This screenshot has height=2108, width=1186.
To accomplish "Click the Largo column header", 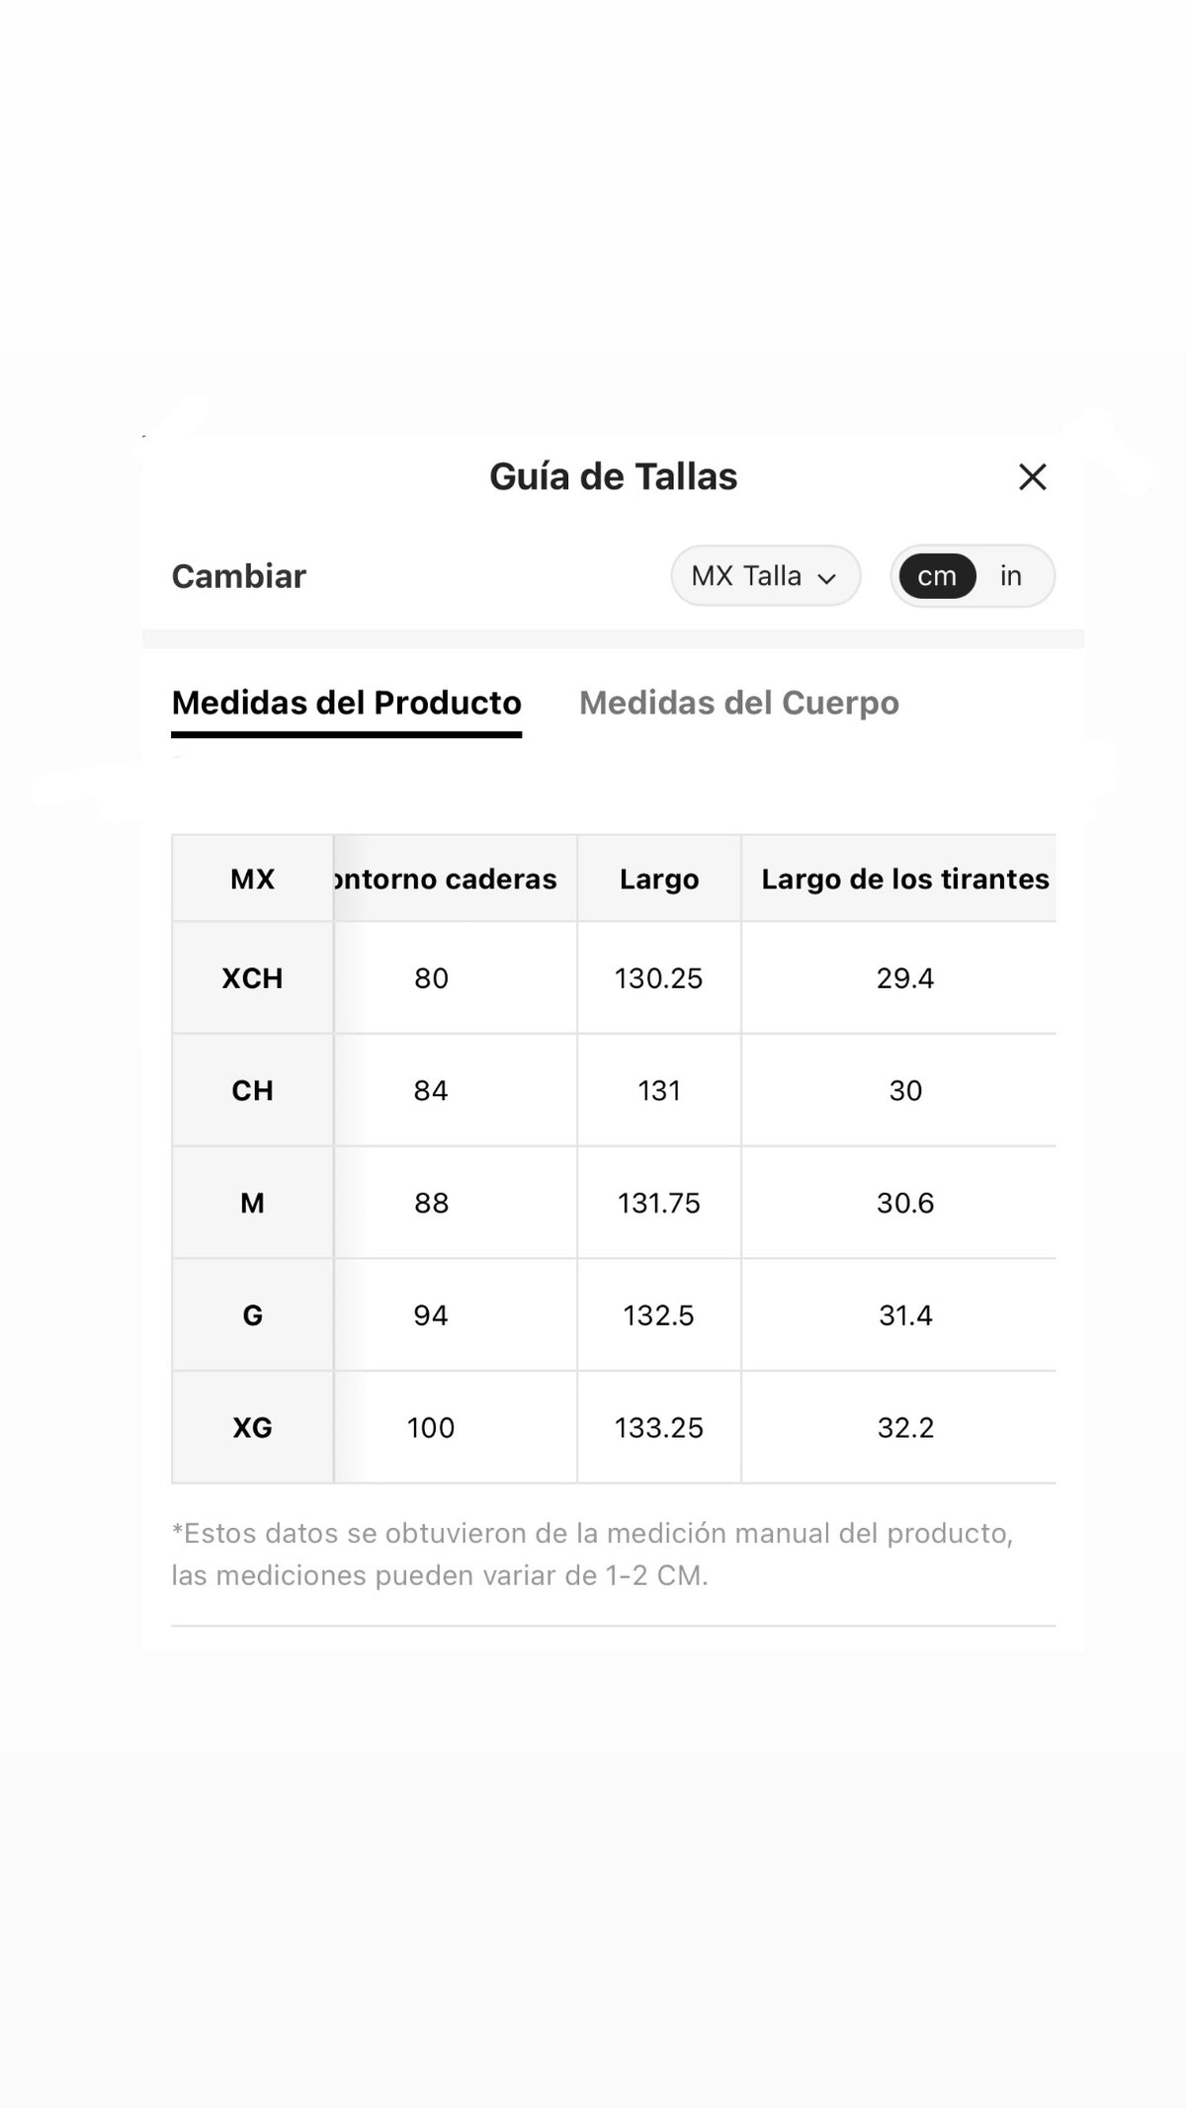I will [659, 879].
